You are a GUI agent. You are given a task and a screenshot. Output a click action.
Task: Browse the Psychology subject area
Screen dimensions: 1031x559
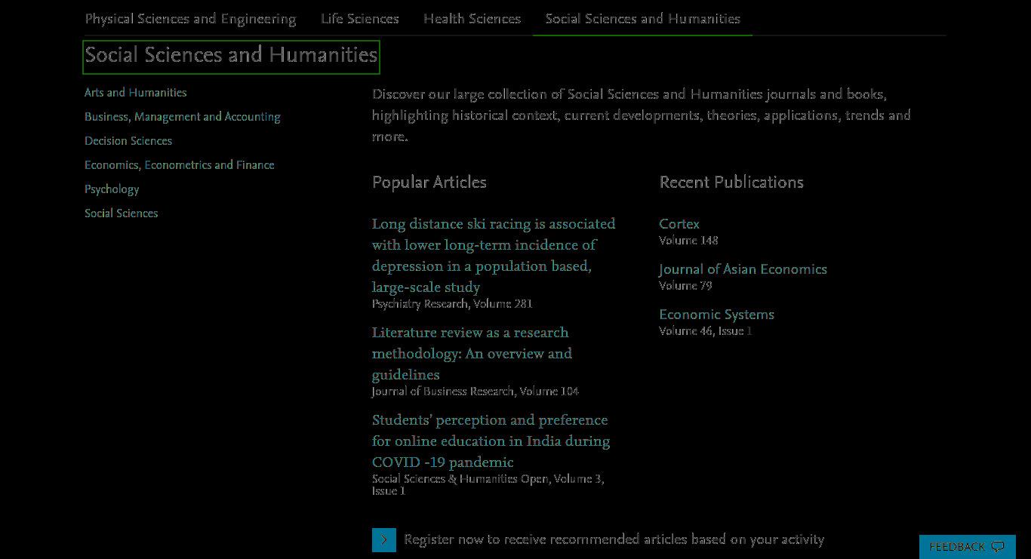coord(112,189)
